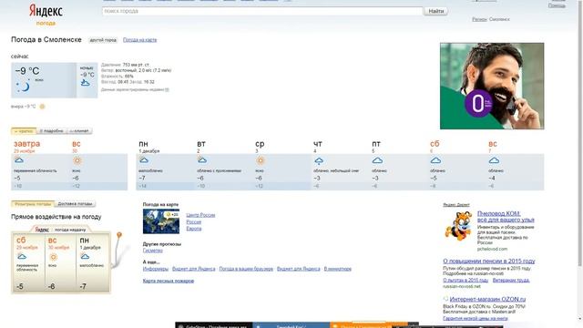Image resolution: width=583 pixels, height=328 pixels.
Task: Click the завтра day heading
Action: [x=26, y=144]
